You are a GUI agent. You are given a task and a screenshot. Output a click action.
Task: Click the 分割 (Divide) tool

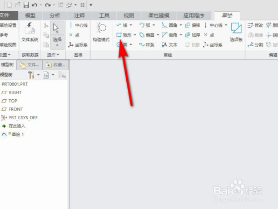(255, 45)
